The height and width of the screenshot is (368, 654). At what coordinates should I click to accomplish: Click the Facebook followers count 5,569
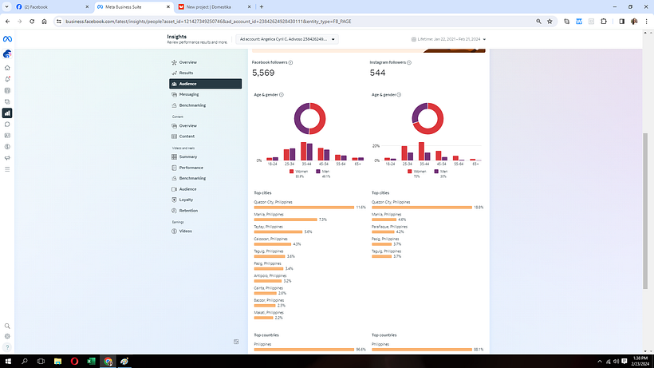coord(263,73)
